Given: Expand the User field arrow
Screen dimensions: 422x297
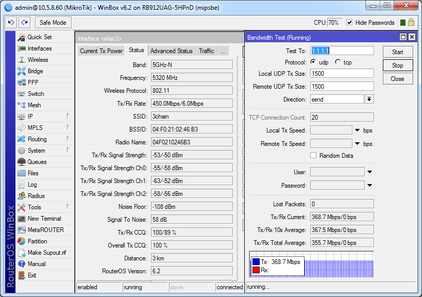Looking at the screenshot, I should (x=370, y=172).
